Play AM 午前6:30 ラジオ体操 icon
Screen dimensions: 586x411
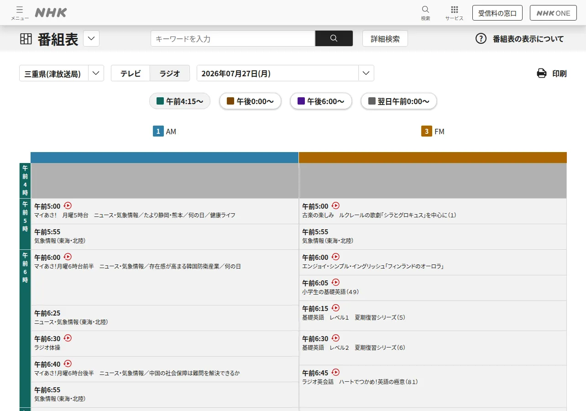pyautogui.click(x=68, y=338)
